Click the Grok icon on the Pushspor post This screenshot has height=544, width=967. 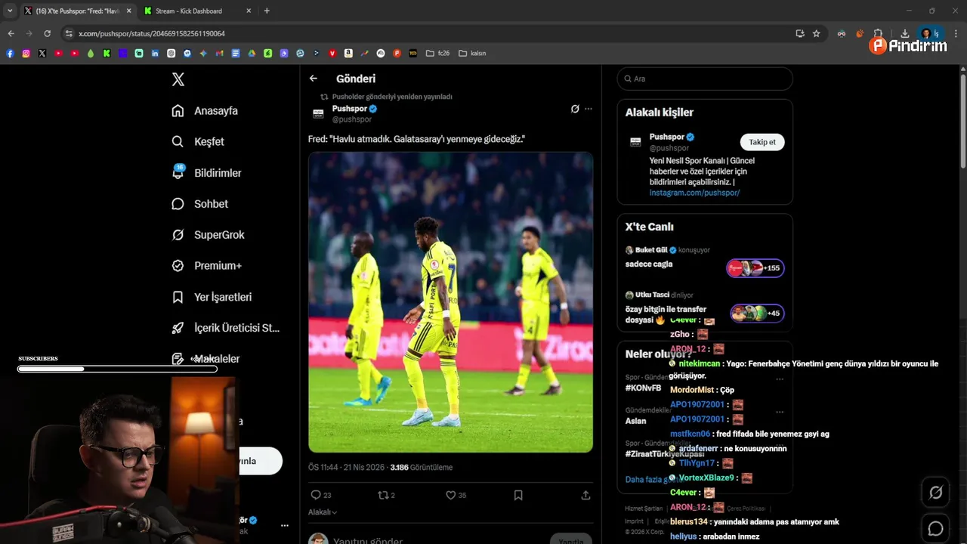coord(575,109)
